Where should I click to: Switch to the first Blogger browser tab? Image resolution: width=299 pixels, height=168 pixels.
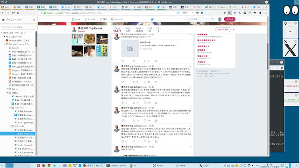[x=6, y=7]
